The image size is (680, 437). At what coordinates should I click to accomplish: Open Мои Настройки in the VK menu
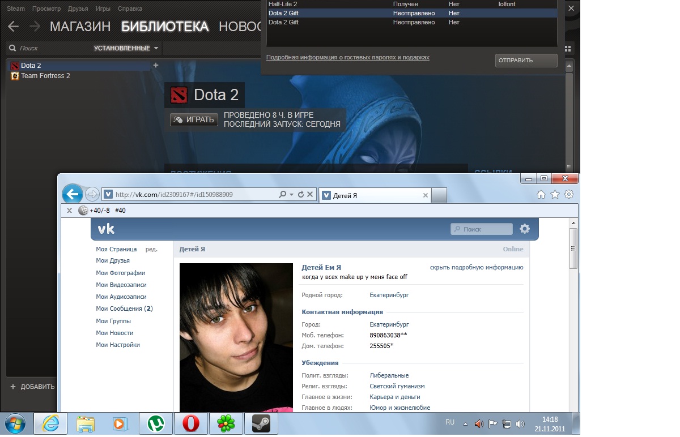tap(118, 345)
